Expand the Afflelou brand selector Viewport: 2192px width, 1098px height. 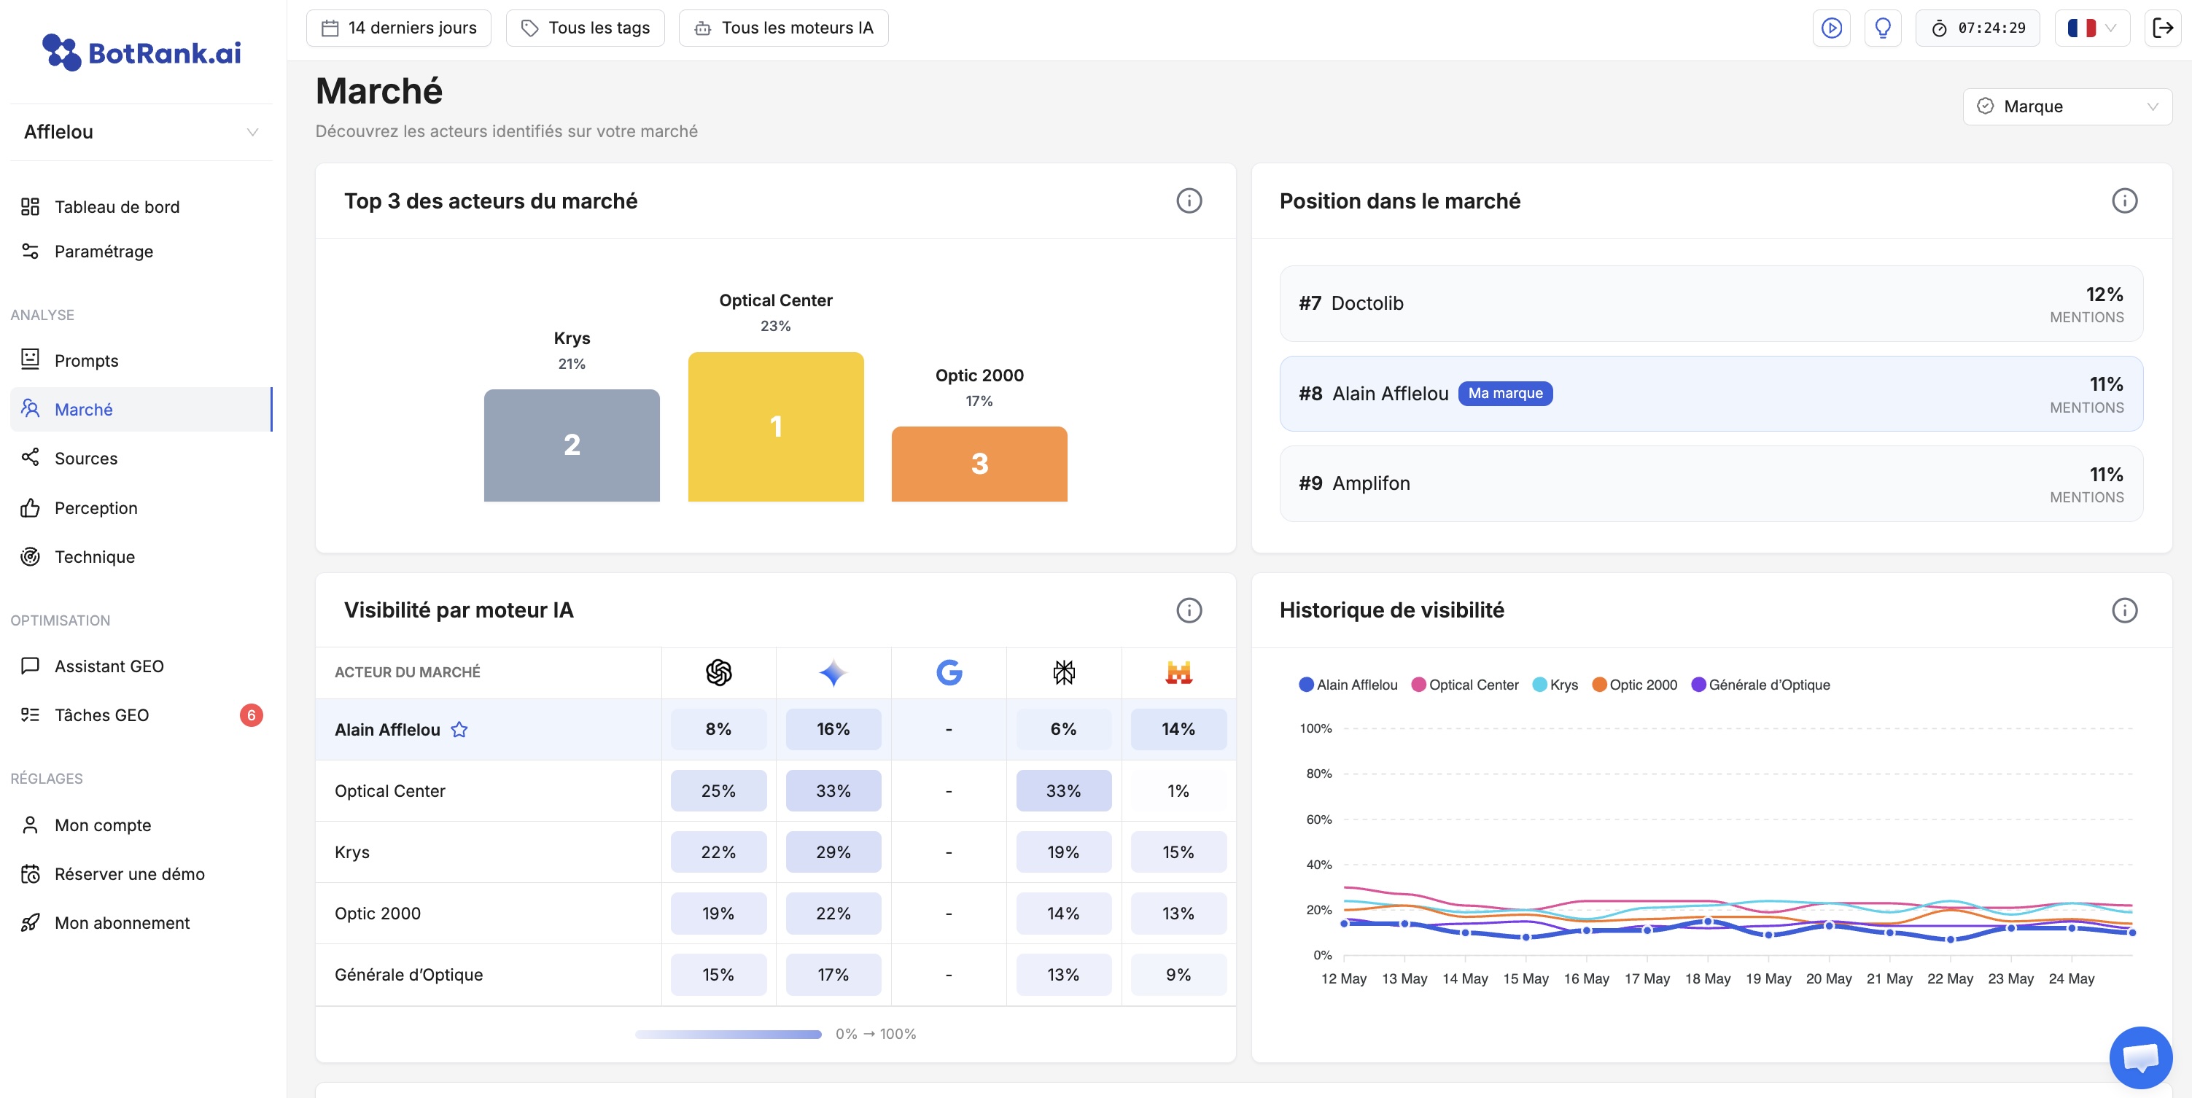point(141,132)
